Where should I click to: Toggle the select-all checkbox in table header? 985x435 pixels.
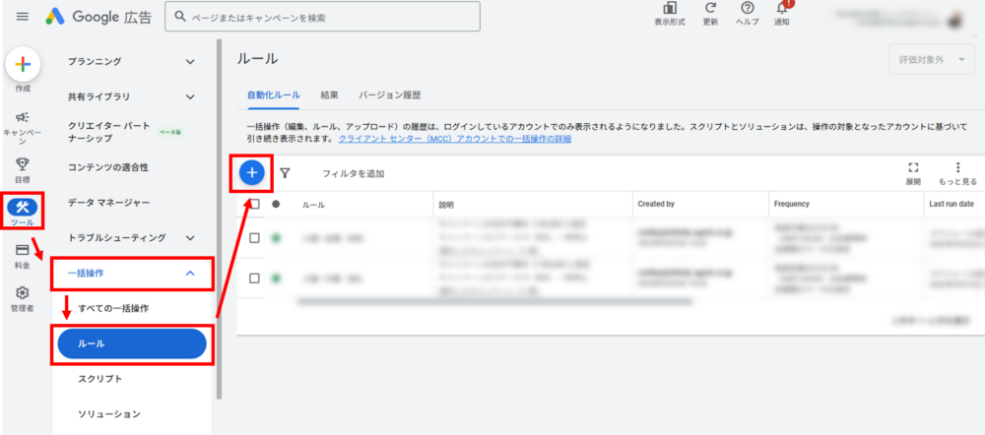(254, 204)
